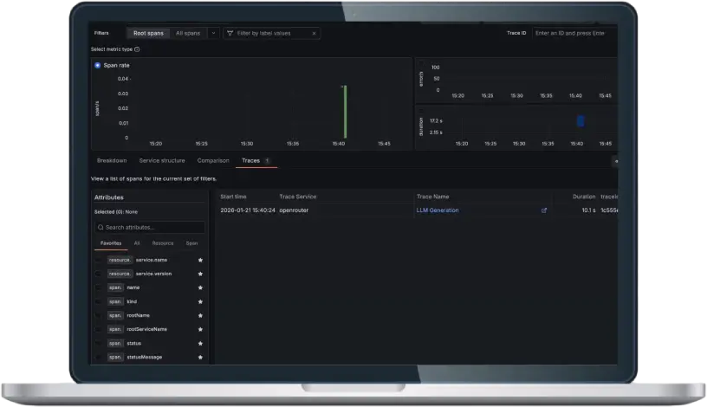Image resolution: width=707 pixels, height=407 pixels.
Task: Open the Service structure tab
Action: (162, 161)
